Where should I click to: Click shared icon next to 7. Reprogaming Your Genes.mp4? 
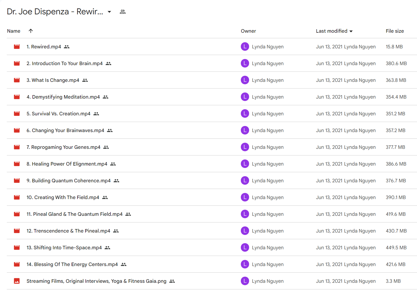pos(106,147)
